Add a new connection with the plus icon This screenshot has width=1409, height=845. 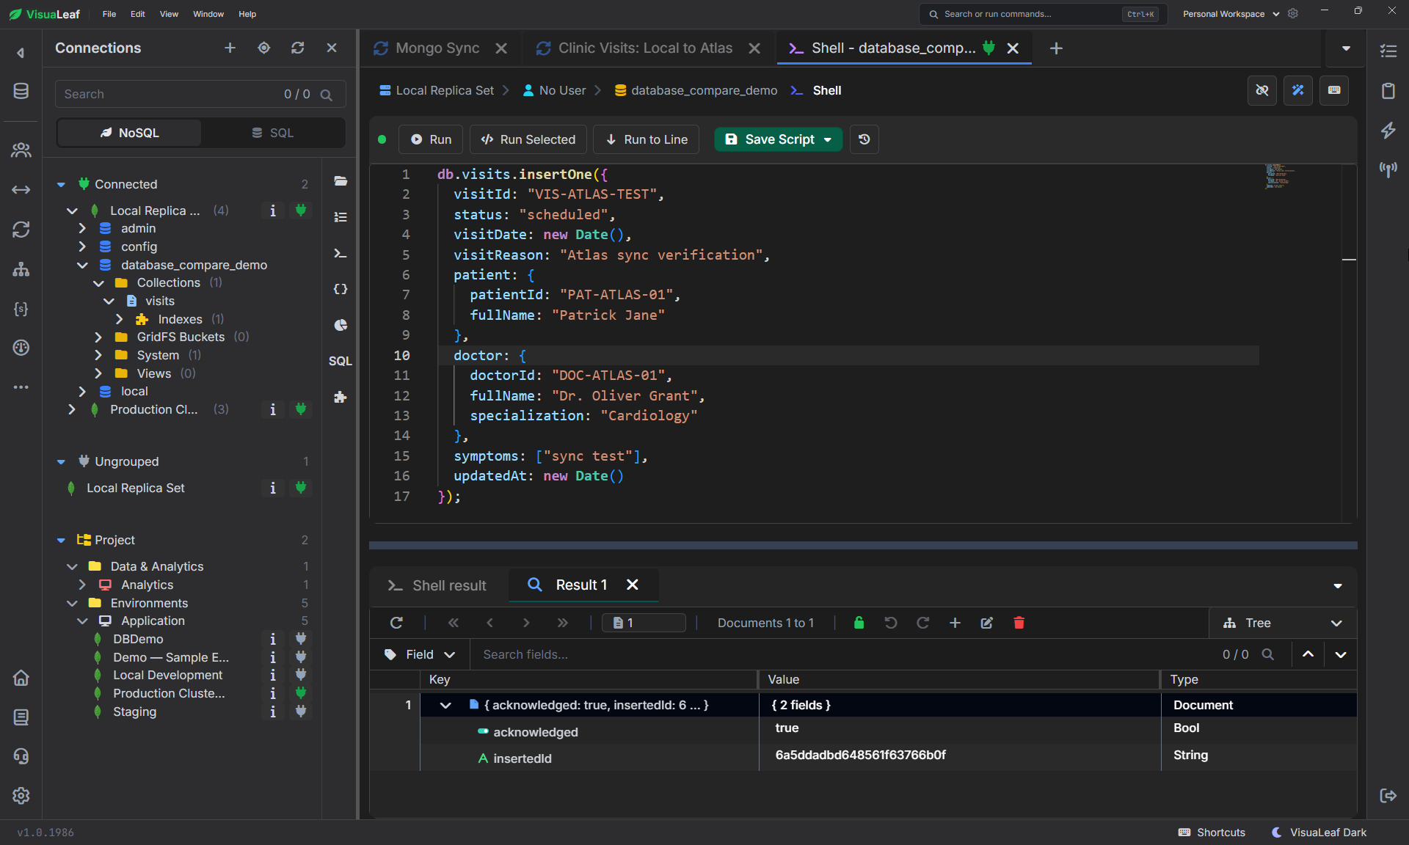click(230, 48)
